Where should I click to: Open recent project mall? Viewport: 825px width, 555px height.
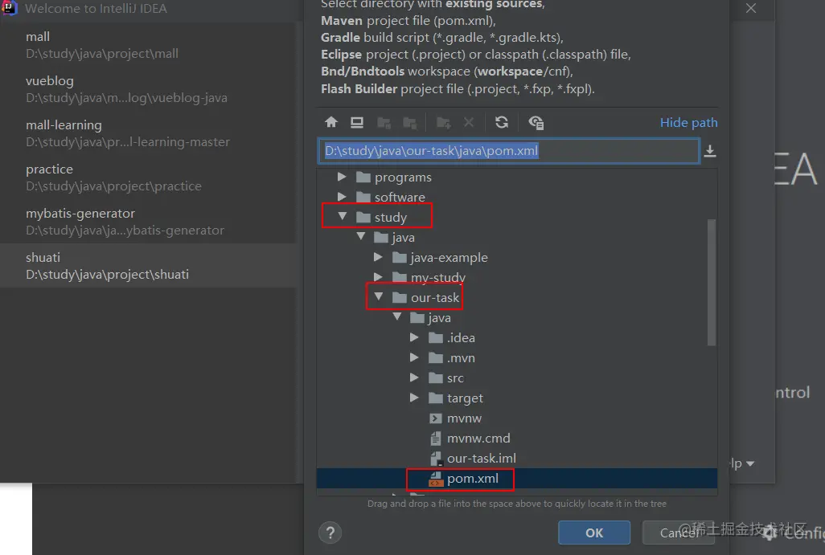[x=148, y=45]
